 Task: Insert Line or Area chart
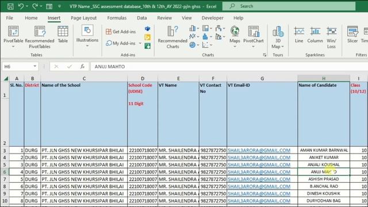click(x=194, y=36)
